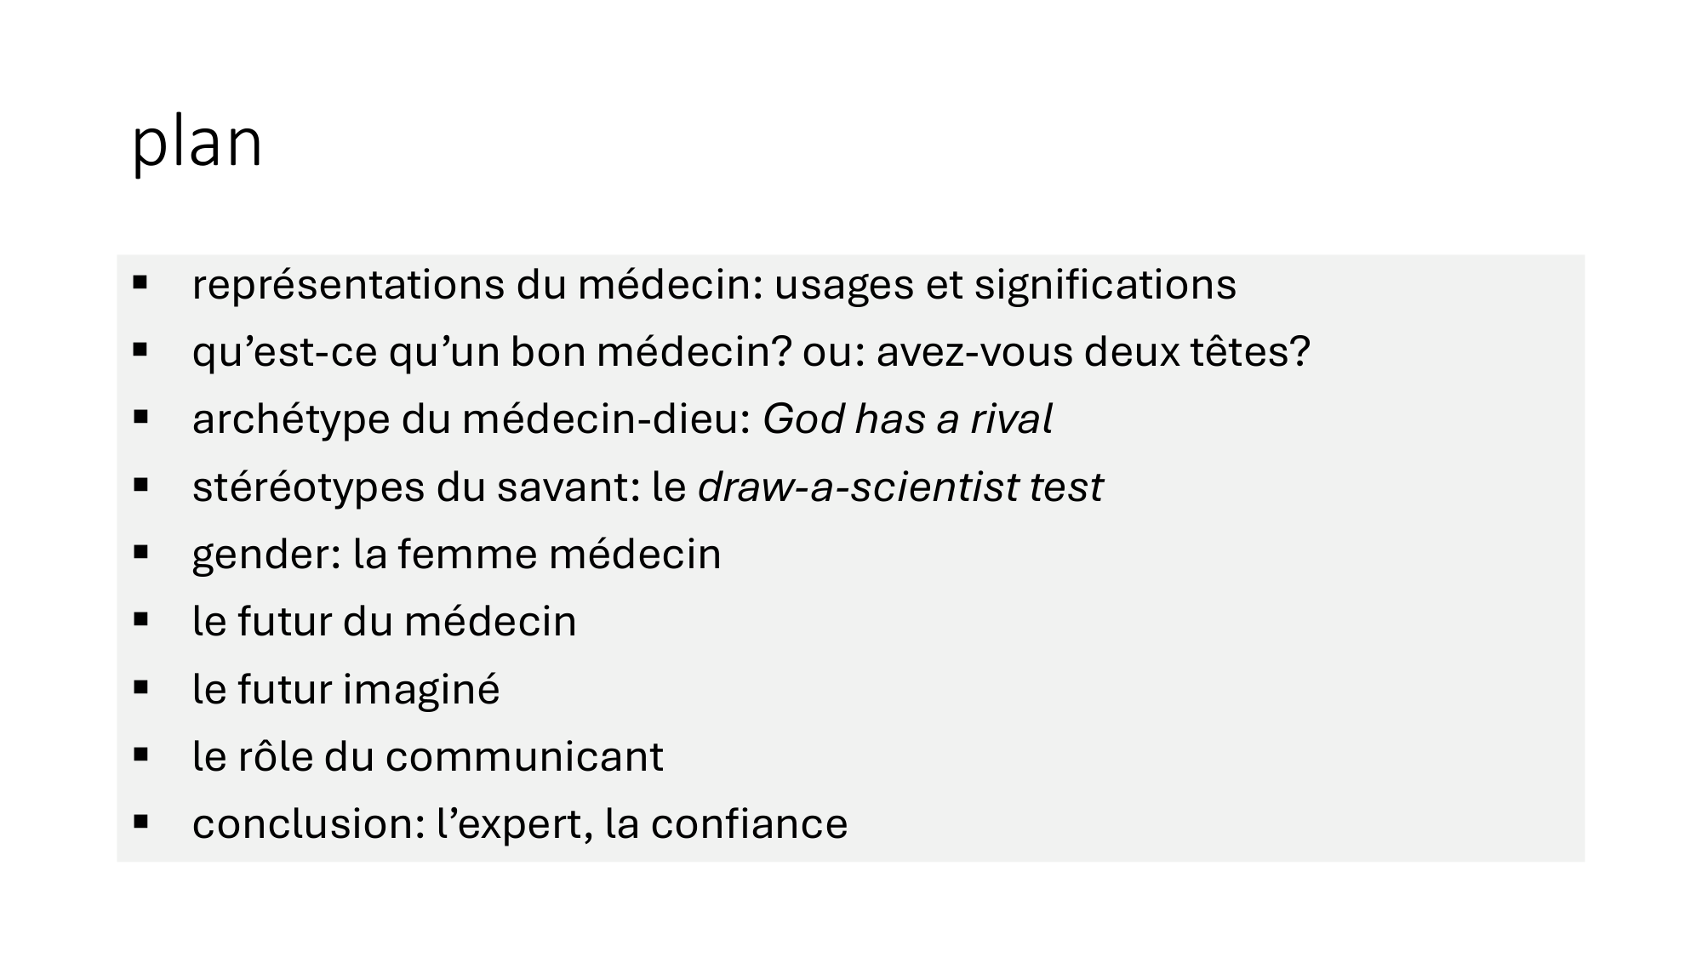The width and height of the screenshot is (1702, 957).
Task: Click the italic phrase "God has a rival"
Action: coord(907,419)
